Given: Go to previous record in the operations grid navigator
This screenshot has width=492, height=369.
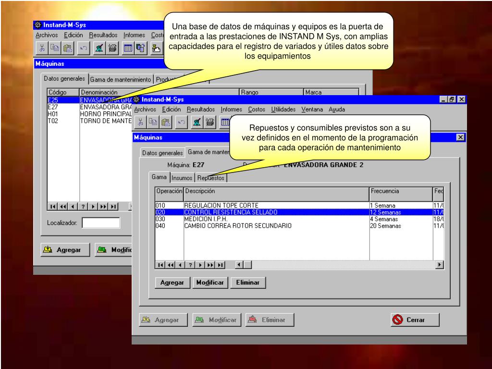Looking at the screenshot, I should 180,265.
